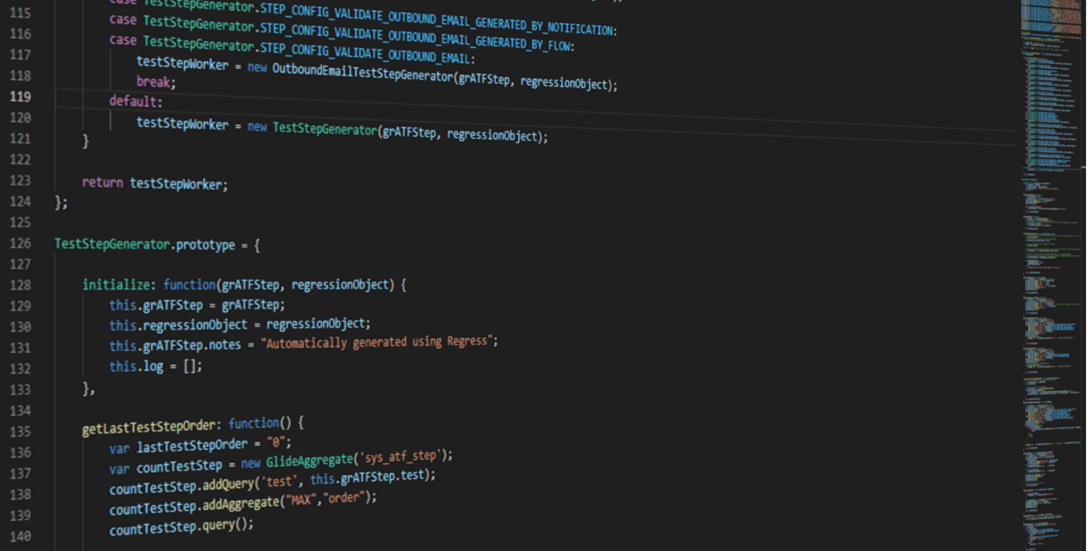
Task: Click 'this.grATFStep.test' argument on line 138
Action: (369, 477)
